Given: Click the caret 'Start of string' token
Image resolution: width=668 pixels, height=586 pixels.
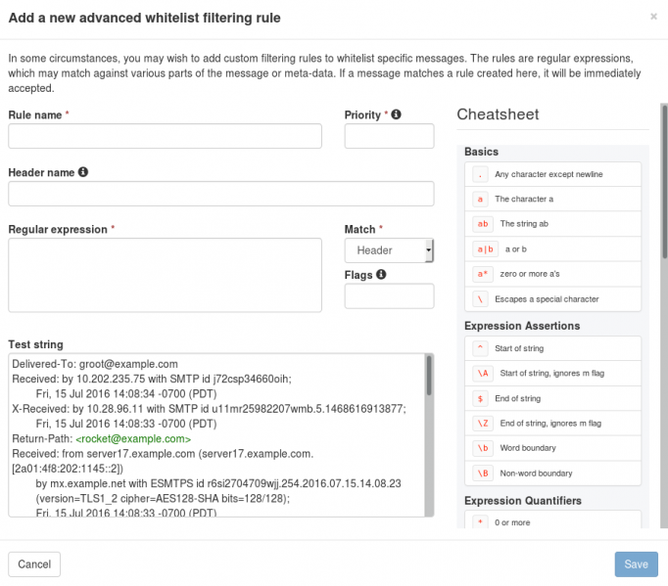Looking at the screenshot, I should pos(480,348).
